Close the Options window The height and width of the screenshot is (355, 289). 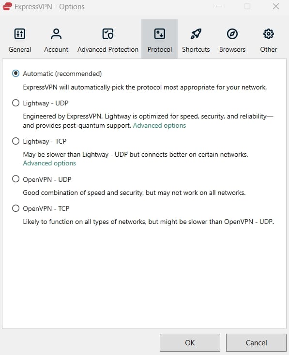[x=276, y=6]
